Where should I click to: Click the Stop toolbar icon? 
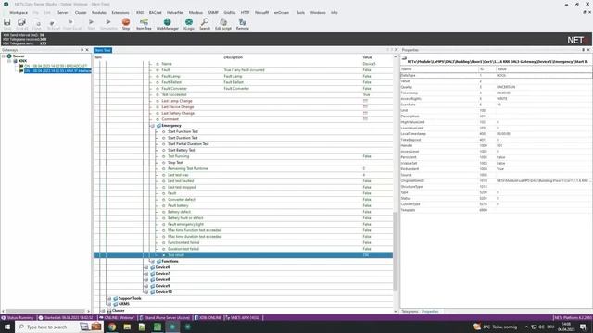pos(126,23)
